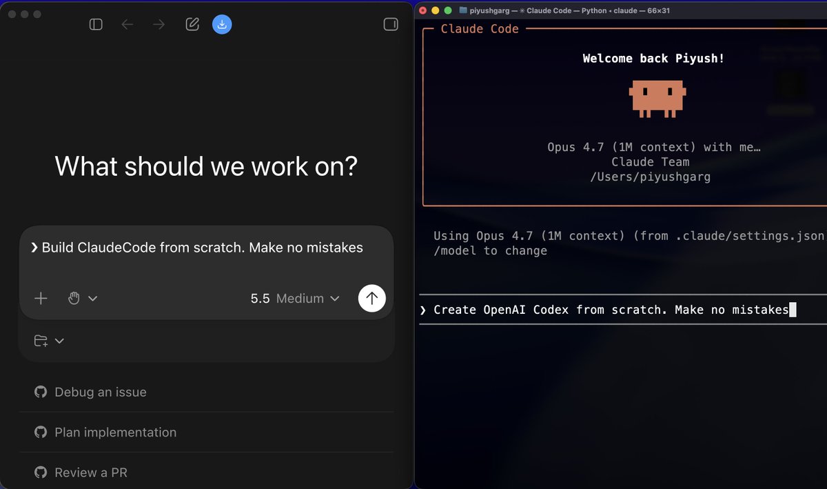Viewport: 827px width, 489px height.
Task: Toggle the left sidebar in Codex window
Action: coord(96,25)
